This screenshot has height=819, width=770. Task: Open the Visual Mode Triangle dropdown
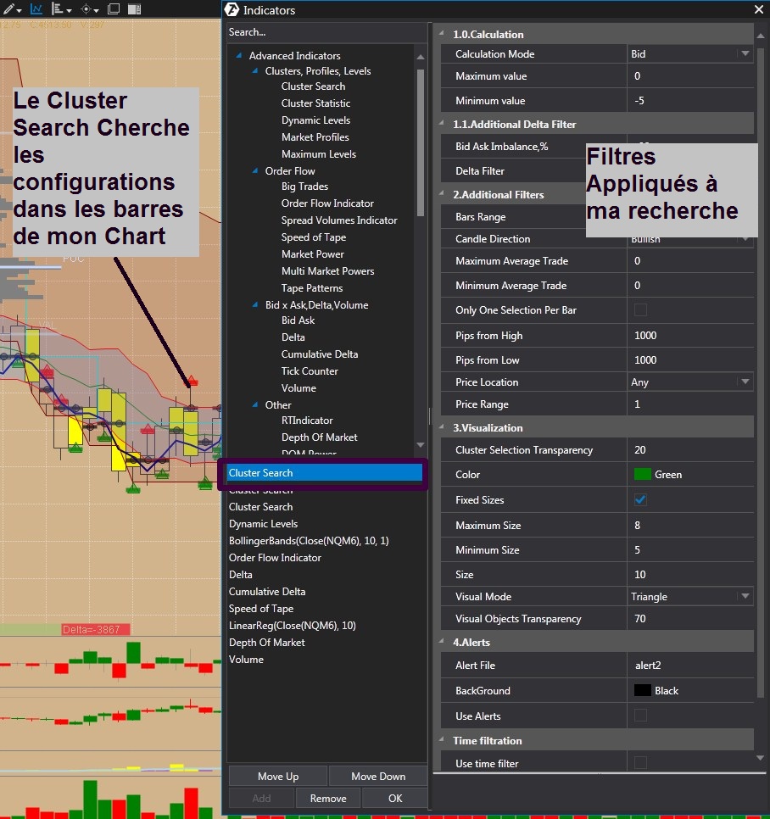tap(745, 597)
